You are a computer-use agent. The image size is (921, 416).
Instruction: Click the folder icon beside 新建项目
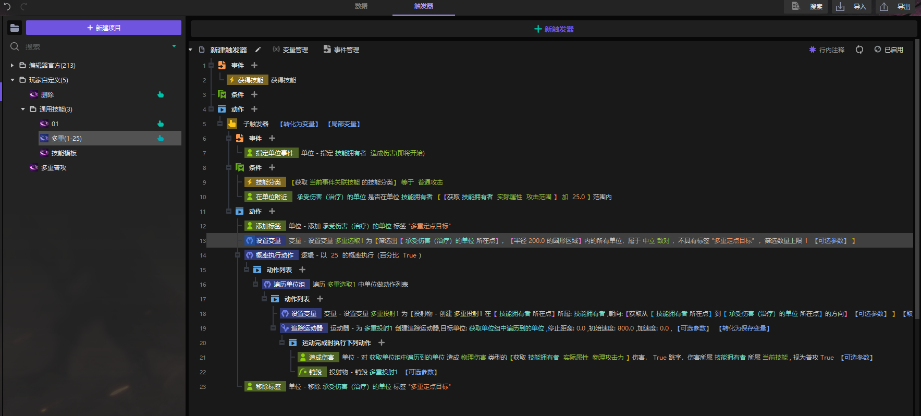click(15, 28)
